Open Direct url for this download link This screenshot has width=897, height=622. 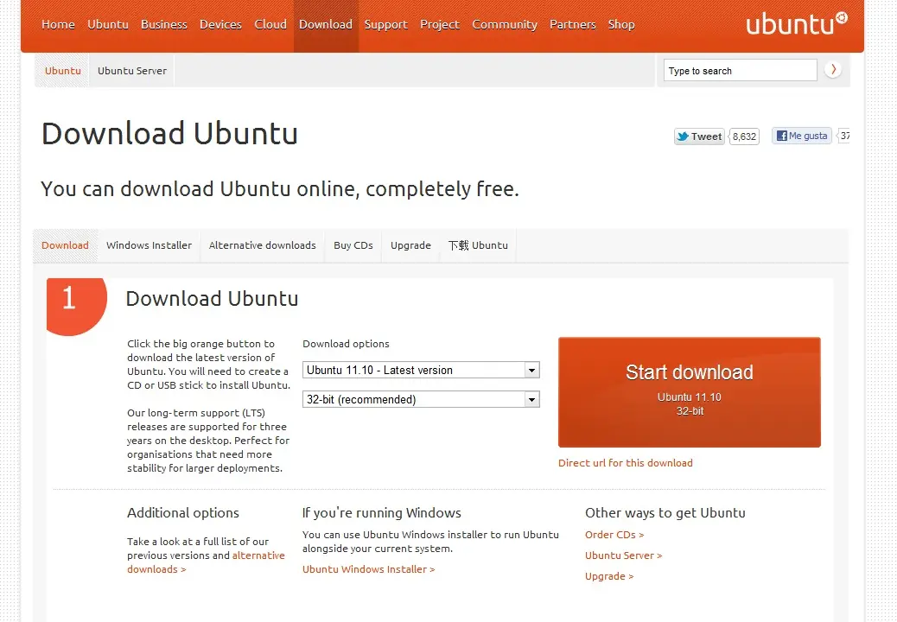626,463
